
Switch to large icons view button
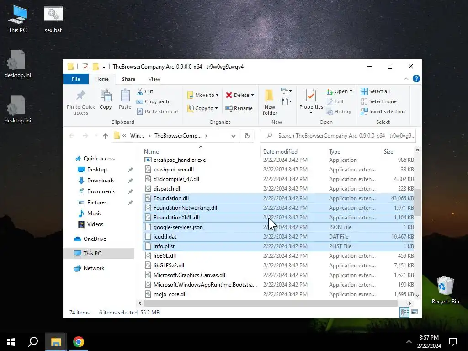[x=415, y=312]
